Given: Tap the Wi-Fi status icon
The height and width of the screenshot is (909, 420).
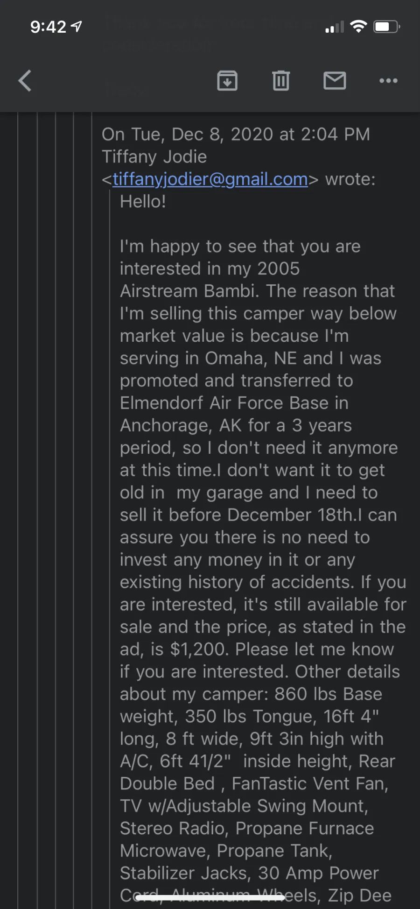Looking at the screenshot, I should [358, 27].
